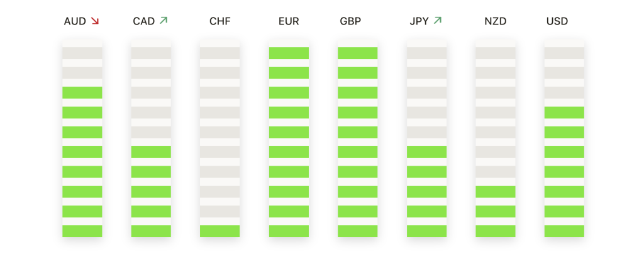This screenshot has width=644, height=256.
Task: Open the CHF currency heading
Action: pyautogui.click(x=219, y=21)
